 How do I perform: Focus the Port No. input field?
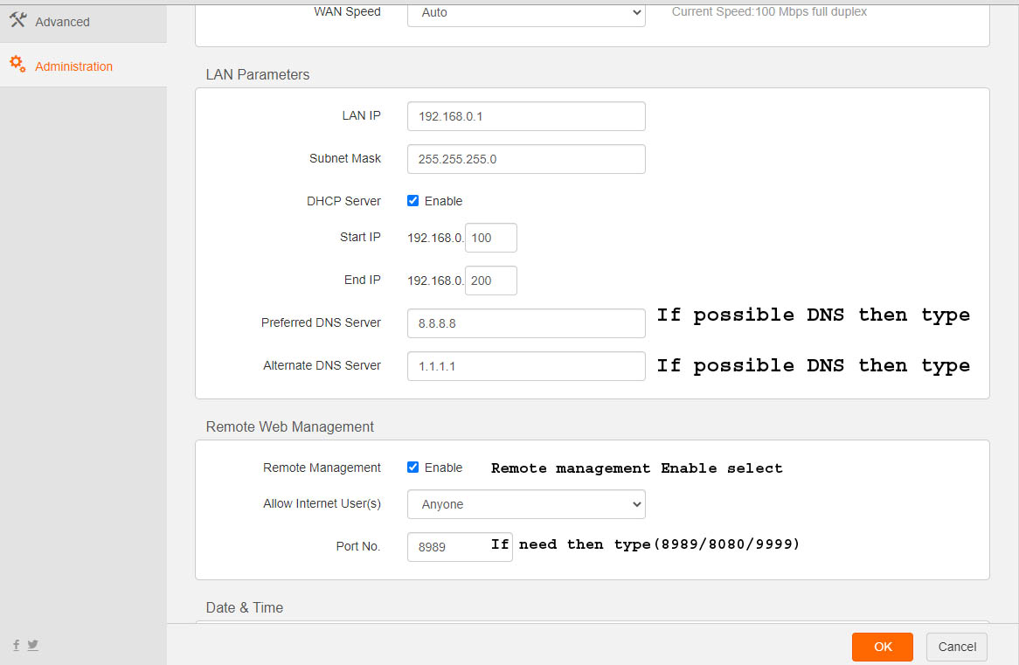[x=447, y=547]
